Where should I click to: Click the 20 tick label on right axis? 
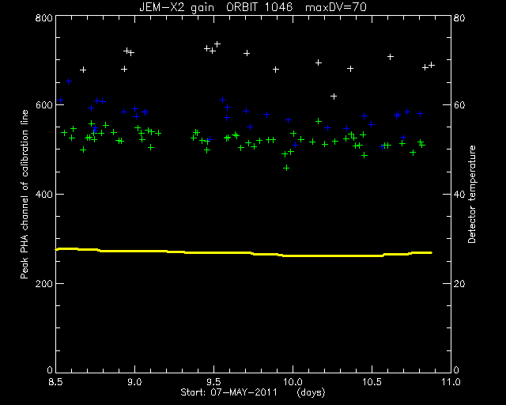[459, 283]
